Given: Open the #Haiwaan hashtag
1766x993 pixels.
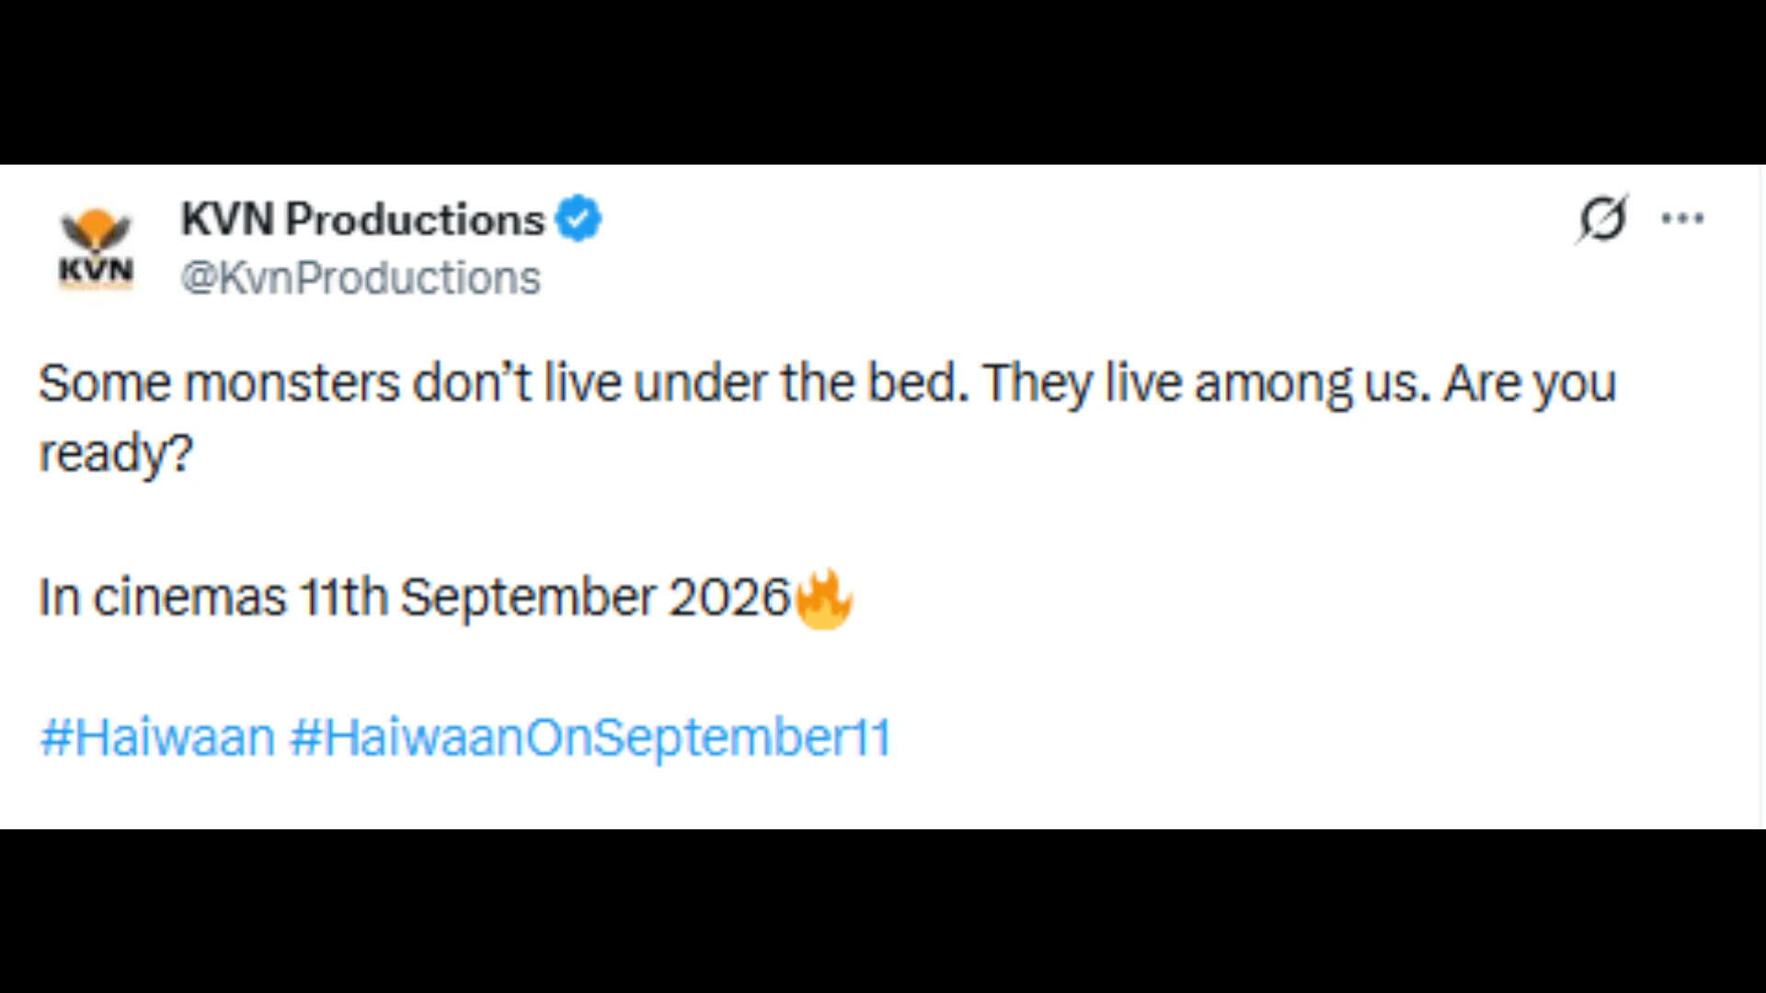Looking at the screenshot, I should [x=157, y=737].
